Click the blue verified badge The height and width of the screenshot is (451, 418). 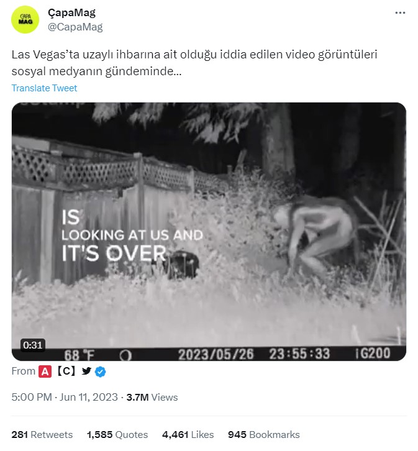coord(100,371)
